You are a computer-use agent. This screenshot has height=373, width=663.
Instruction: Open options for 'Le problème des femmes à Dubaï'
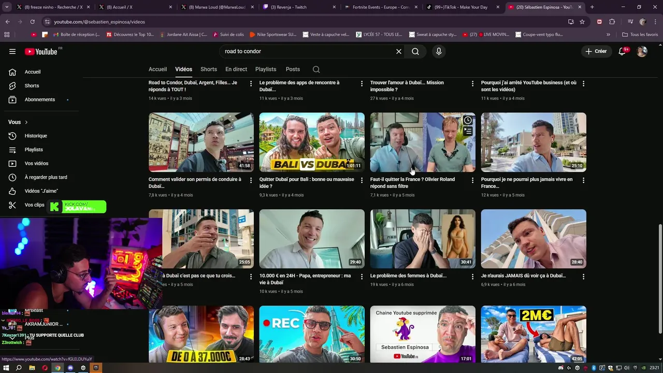[472, 277]
